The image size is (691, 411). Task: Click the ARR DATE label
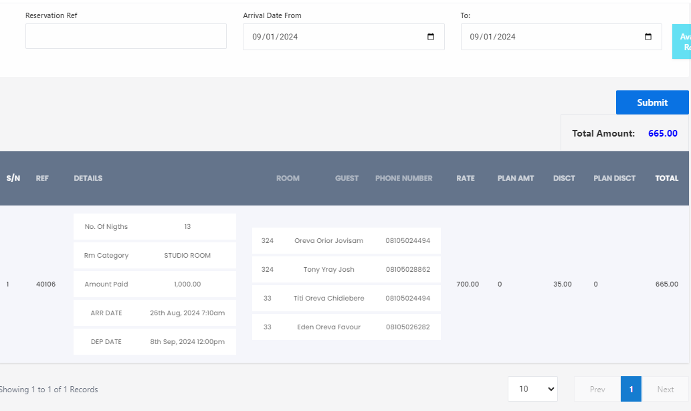pos(106,313)
